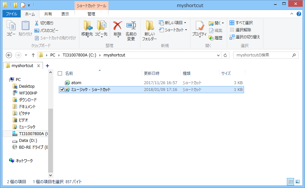The image size is (305, 188).
Task: Go back with the left arrow button
Action: (x=9, y=55)
